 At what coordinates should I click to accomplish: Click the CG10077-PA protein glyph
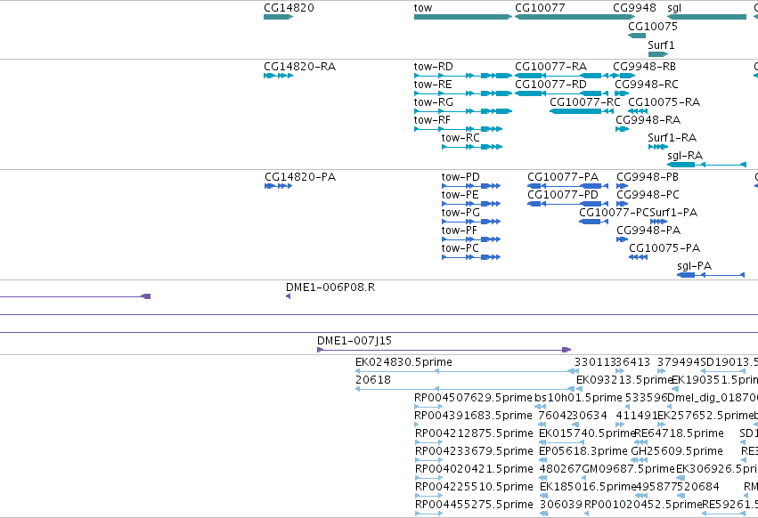[x=567, y=186]
